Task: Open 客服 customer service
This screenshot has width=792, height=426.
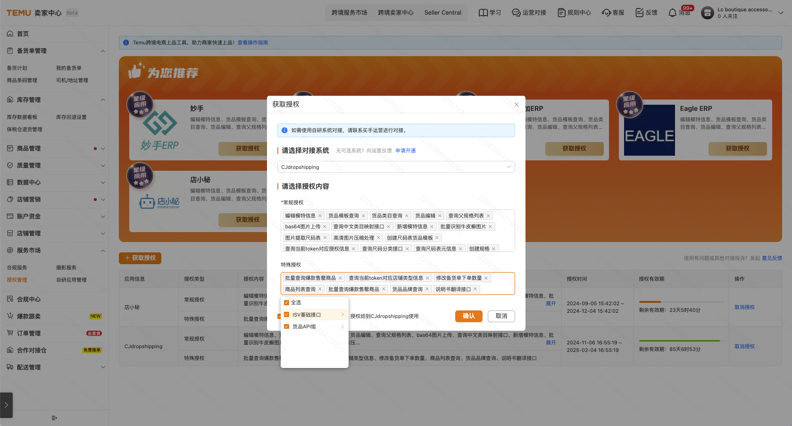Action: (613, 13)
